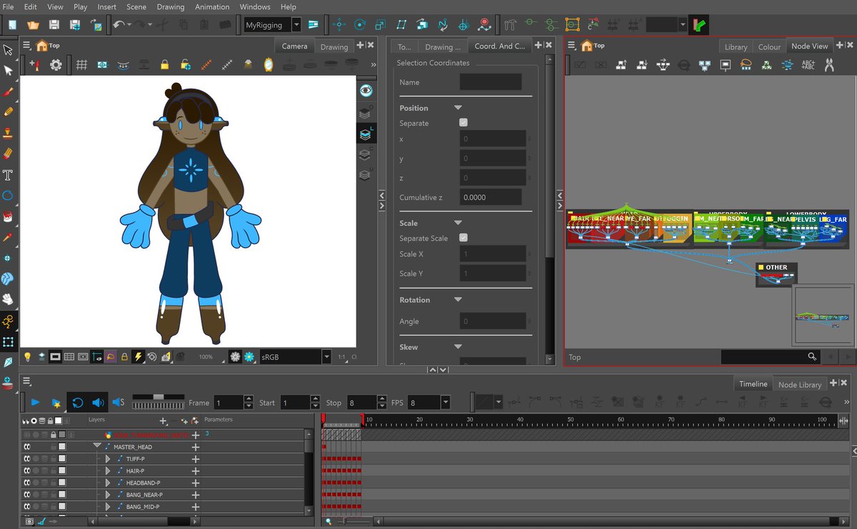The width and height of the screenshot is (857, 529).
Task: Click the Timeline view menu hamburger button
Action: tap(26, 381)
